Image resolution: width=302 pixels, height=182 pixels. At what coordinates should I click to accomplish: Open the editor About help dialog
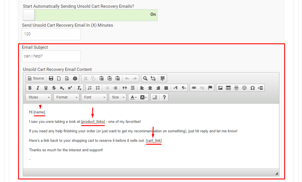point(164,97)
